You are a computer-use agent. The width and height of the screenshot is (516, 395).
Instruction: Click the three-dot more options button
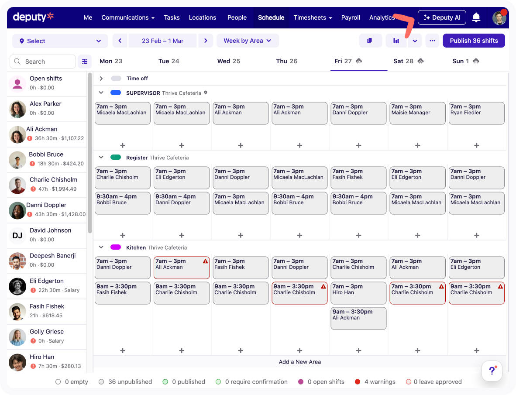click(x=432, y=41)
